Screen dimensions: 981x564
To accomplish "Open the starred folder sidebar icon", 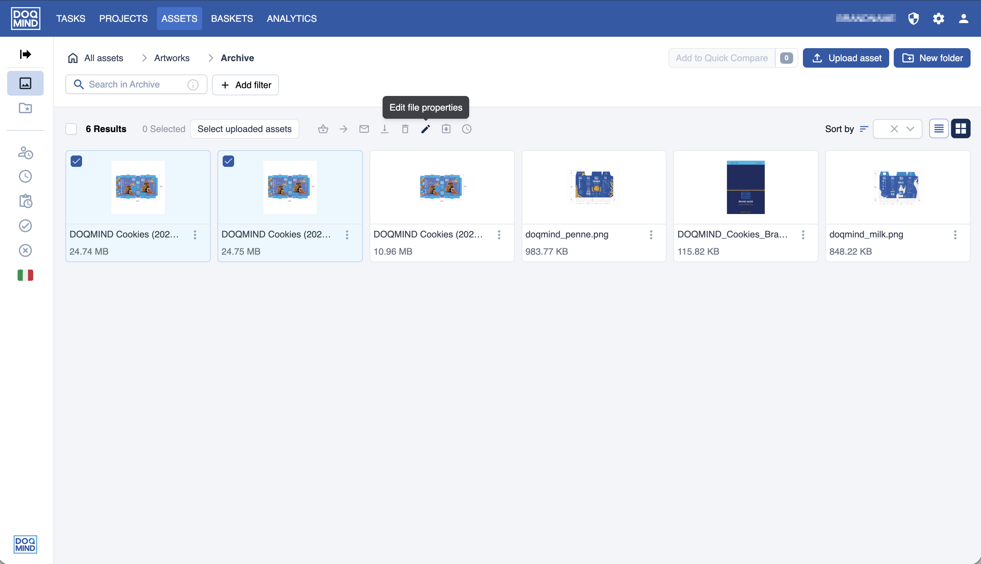I will (x=25, y=108).
